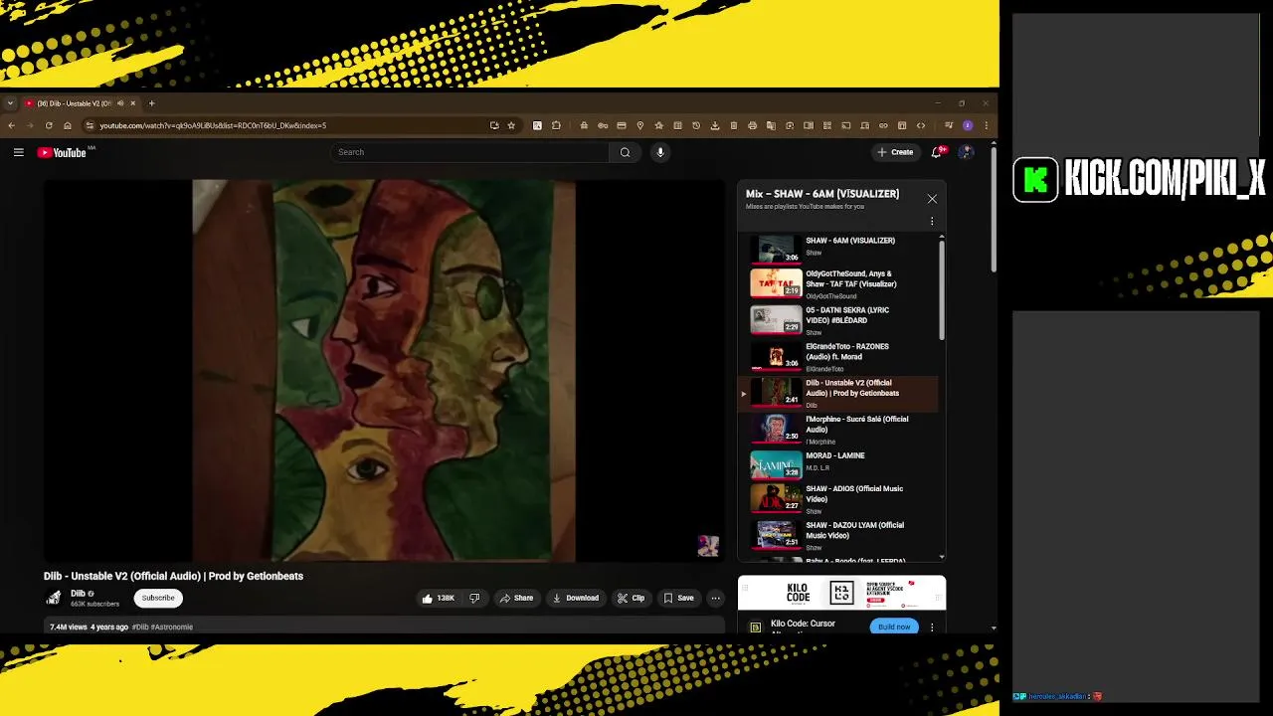Start voice search with the microphone icon

click(x=659, y=152)
